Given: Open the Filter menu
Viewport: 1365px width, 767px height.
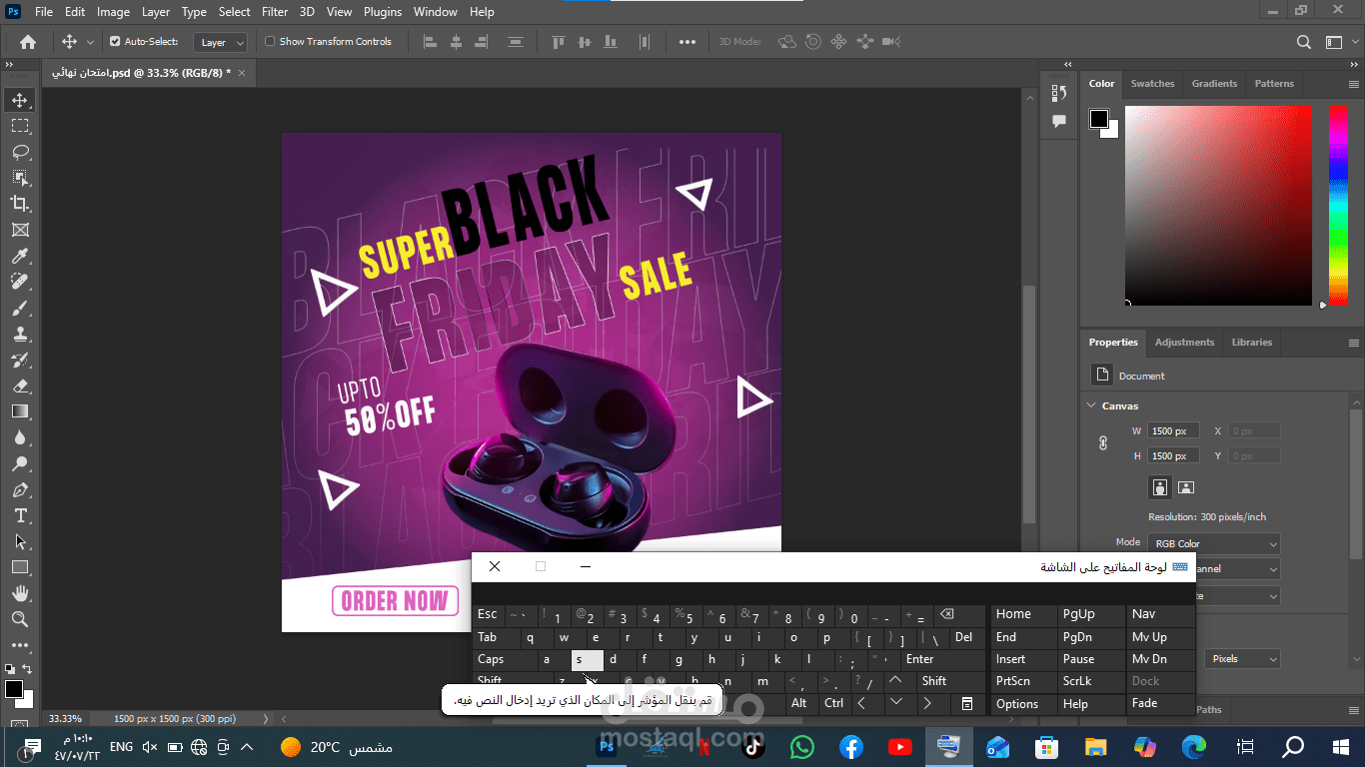Looking at the screenshot, I should tap(275, 12).
